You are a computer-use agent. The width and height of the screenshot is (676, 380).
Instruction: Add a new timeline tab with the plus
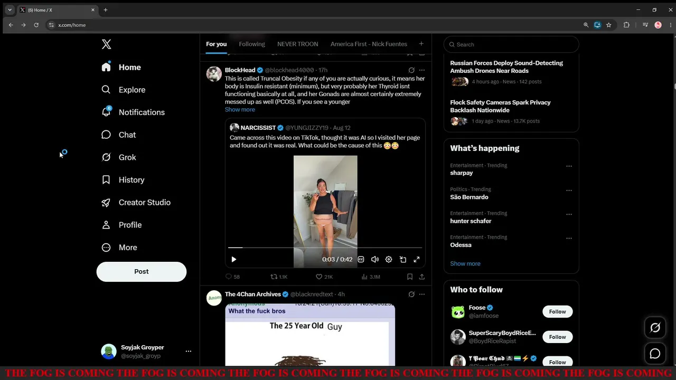421,44
